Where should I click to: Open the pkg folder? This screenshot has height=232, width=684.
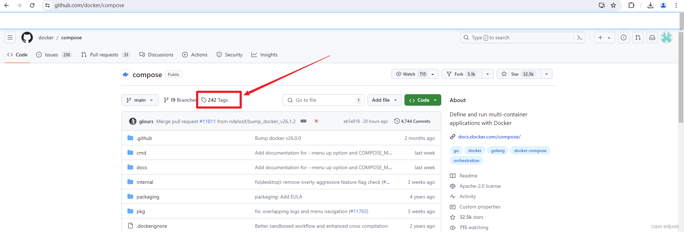pyautogui.click(x=141, y=211)
